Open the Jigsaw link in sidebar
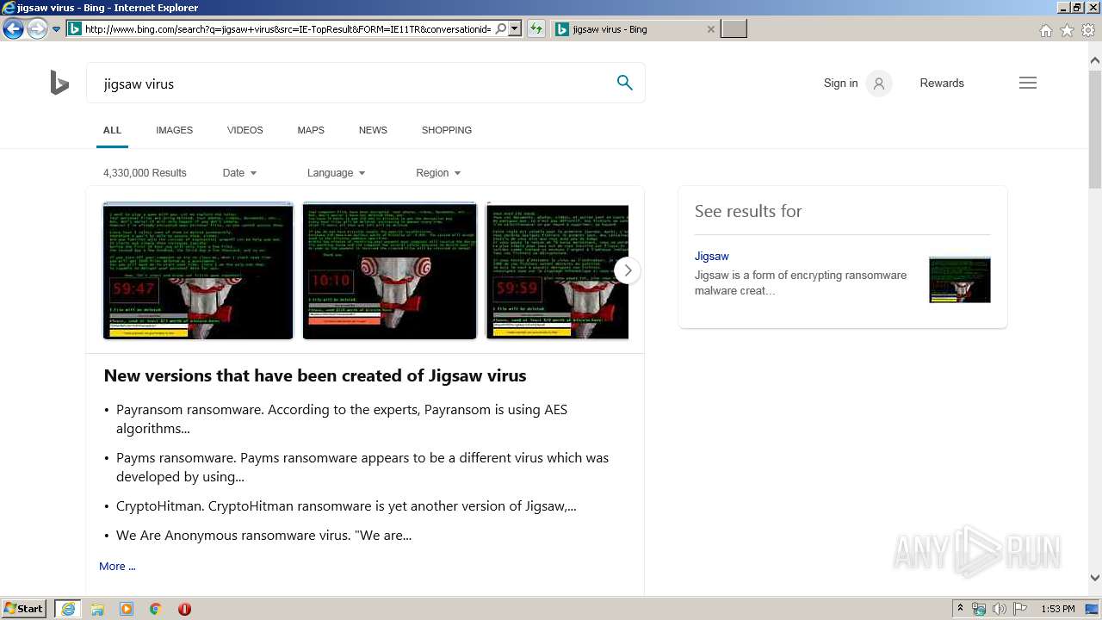Image resolution: width=1102 pixels, height=620 pixels. coord(712,256)
